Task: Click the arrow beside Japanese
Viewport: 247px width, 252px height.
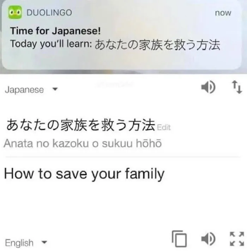Action: pos(55,89)
